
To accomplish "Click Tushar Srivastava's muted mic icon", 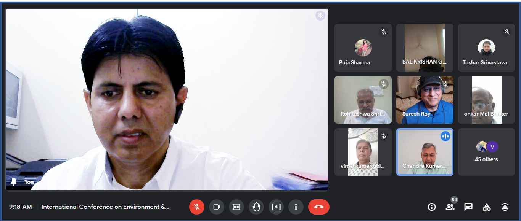I will (507, 32).
